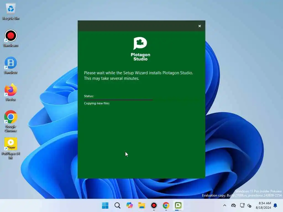Open the clock showing 8:34 AM
Viewport: 283px width, 212px height.
coord(263,205)
